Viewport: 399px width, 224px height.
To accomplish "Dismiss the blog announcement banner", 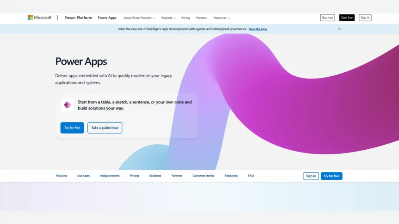I will click(x=339, y=29).
